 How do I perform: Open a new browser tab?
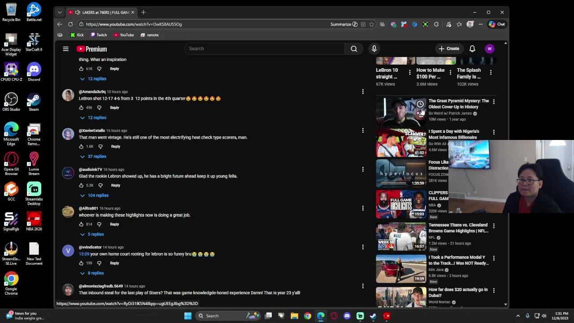pyautogui.click(x=143, y=12)
